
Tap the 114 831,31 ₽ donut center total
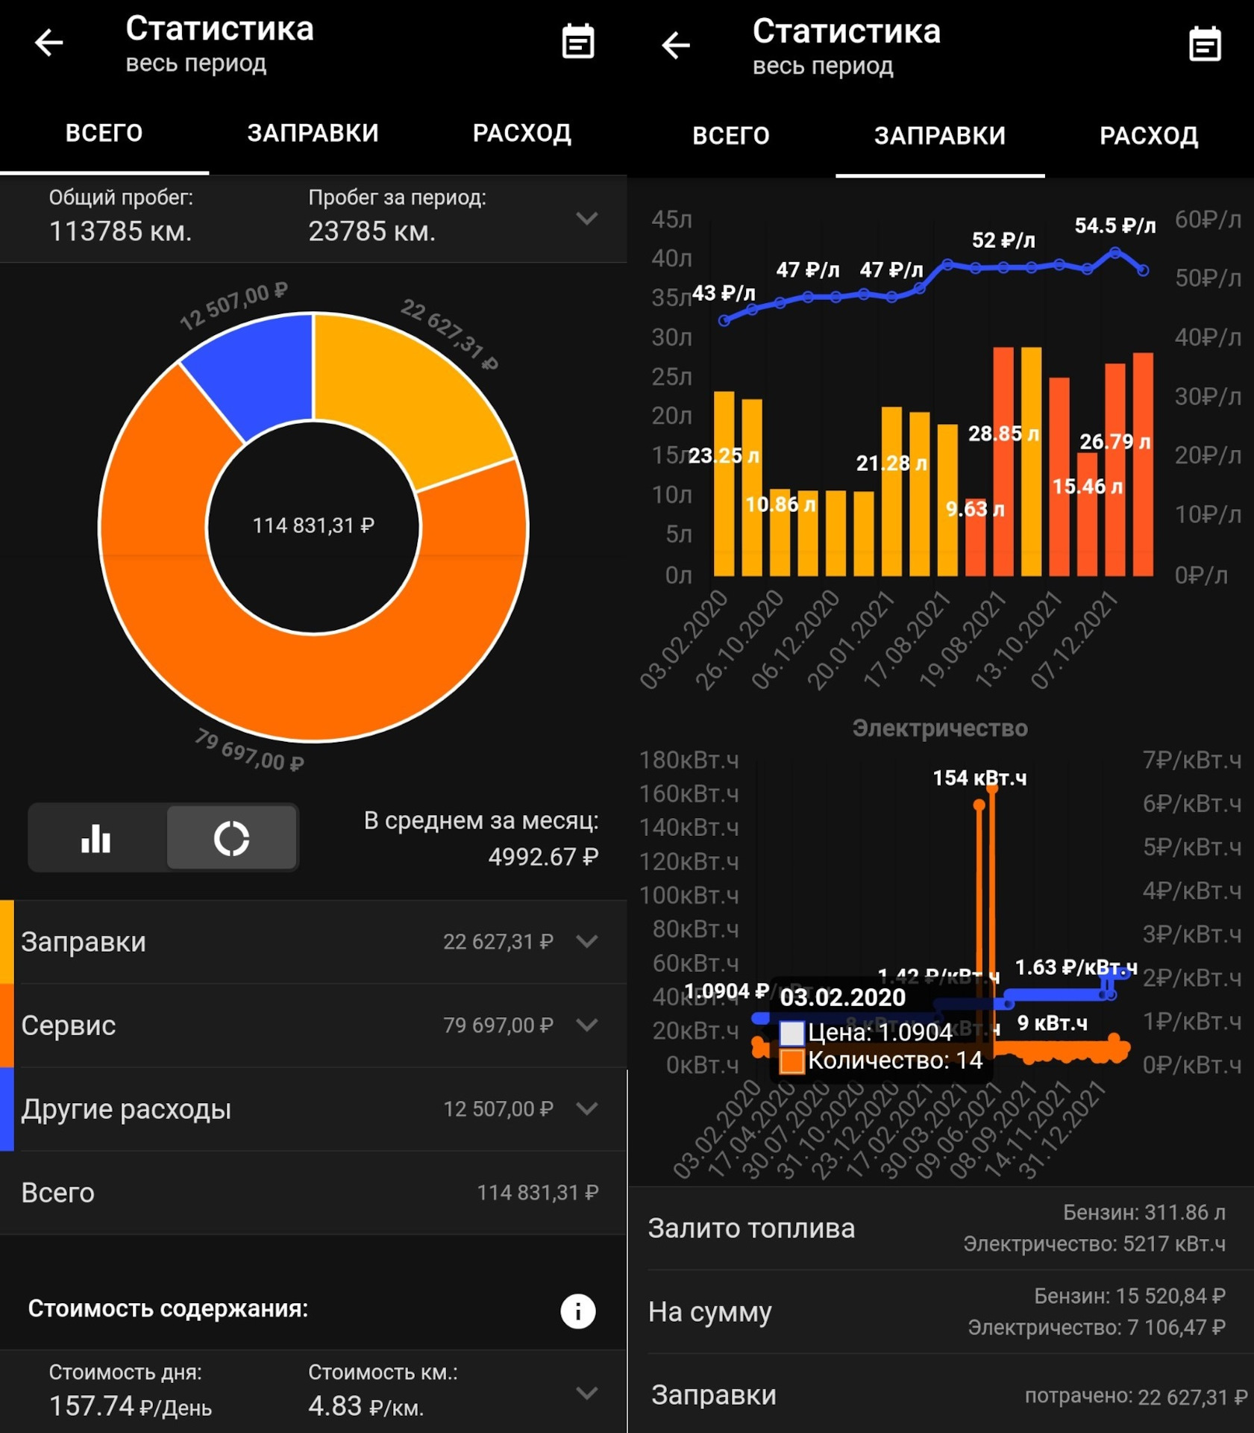click(x=313, y=525)
